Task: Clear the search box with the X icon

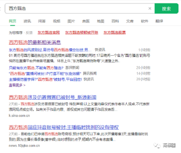Action: coord(150,9)
